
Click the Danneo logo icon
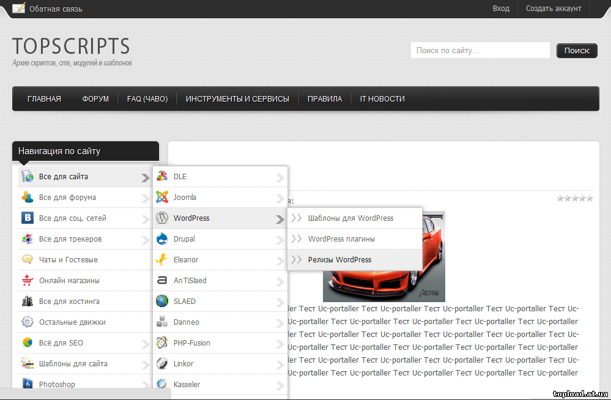click(x=162, y=322)
